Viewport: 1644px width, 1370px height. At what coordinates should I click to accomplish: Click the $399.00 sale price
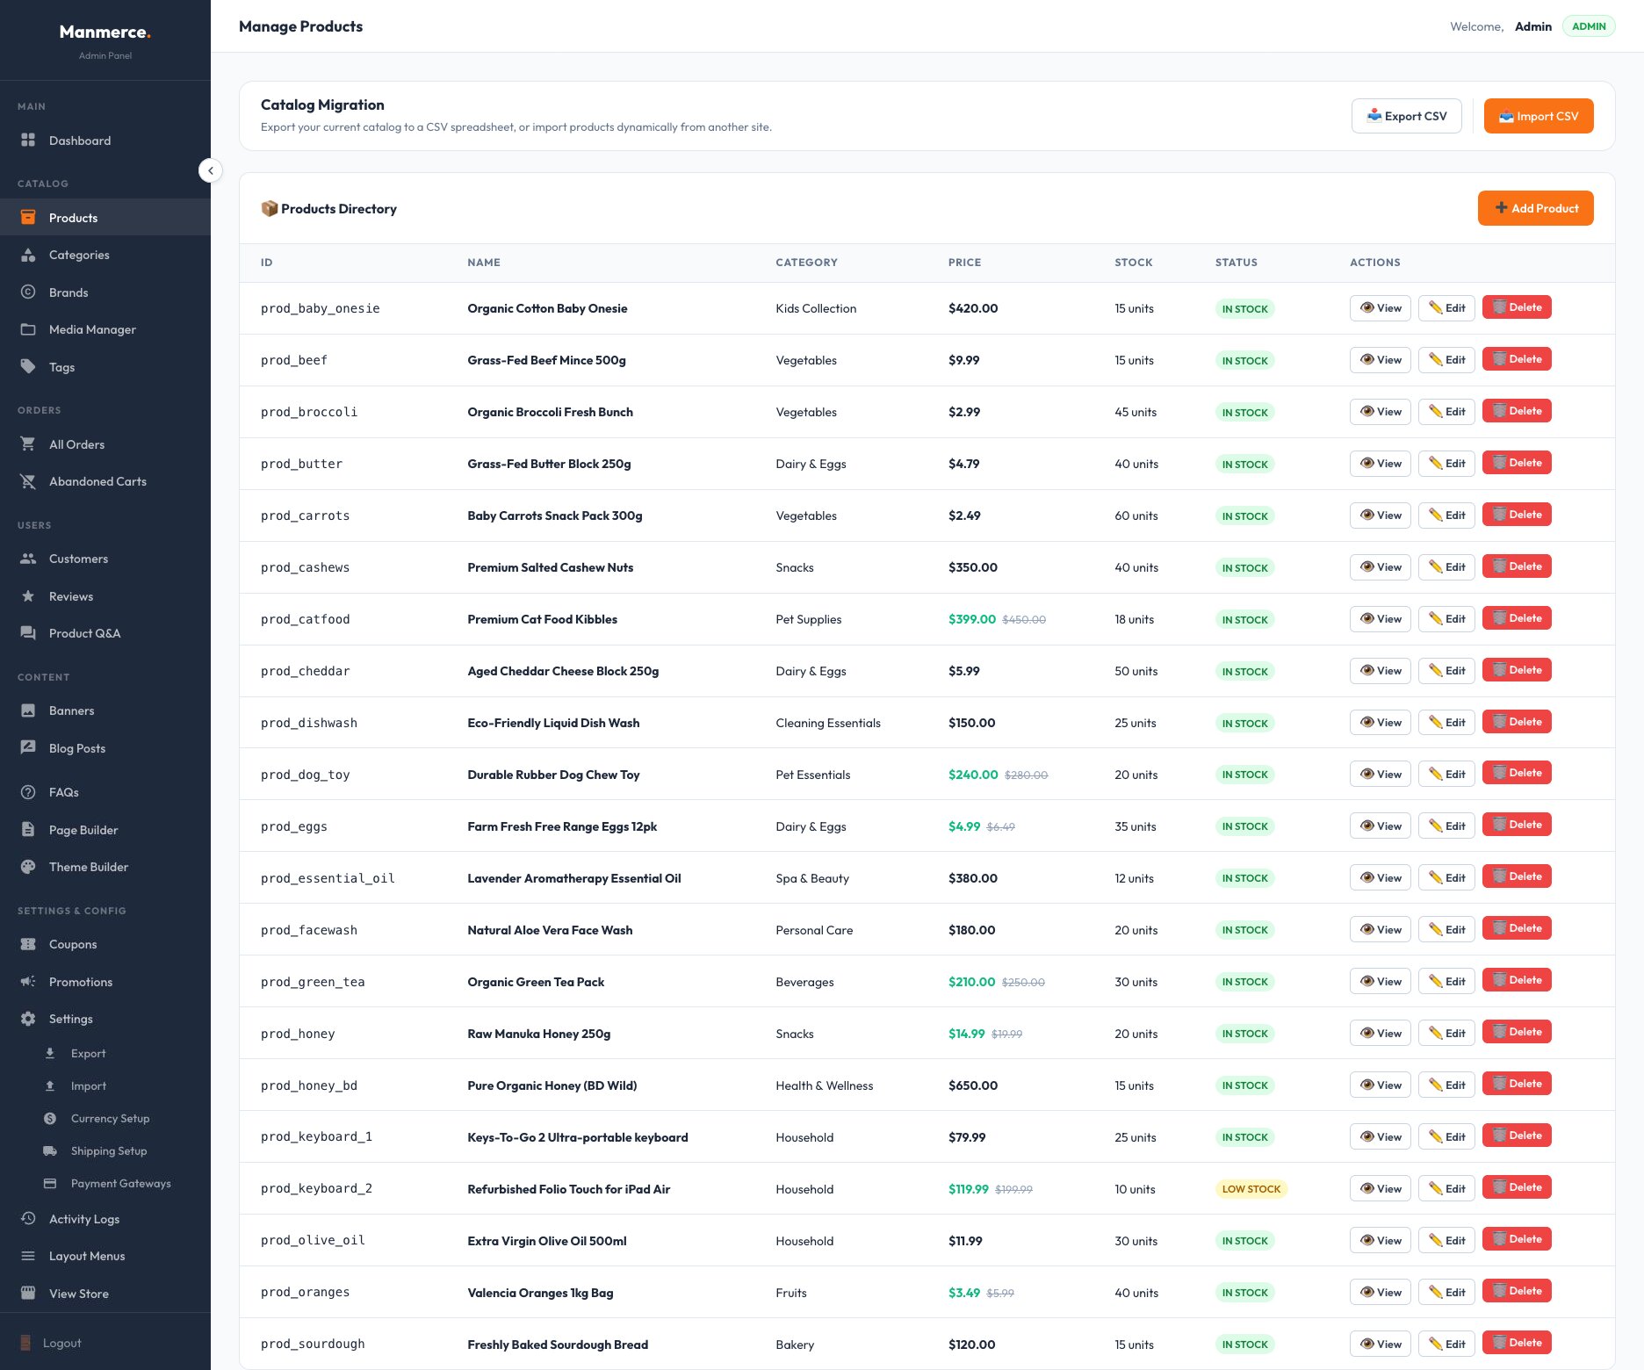pyautogui.click(x=972, y=619)
